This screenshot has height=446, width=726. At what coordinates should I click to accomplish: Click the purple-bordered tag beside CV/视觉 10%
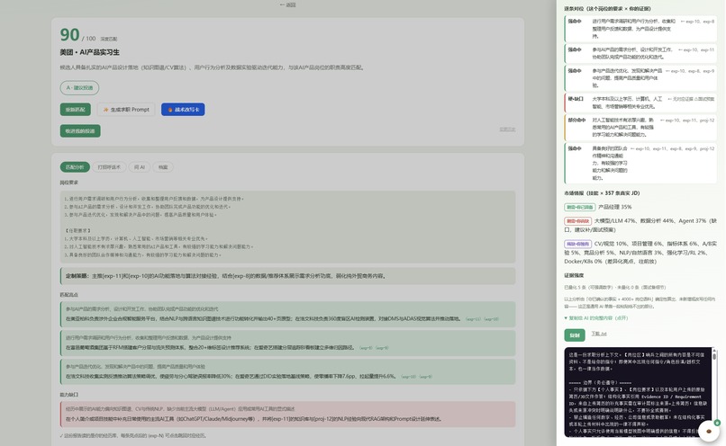pos(578,244)
